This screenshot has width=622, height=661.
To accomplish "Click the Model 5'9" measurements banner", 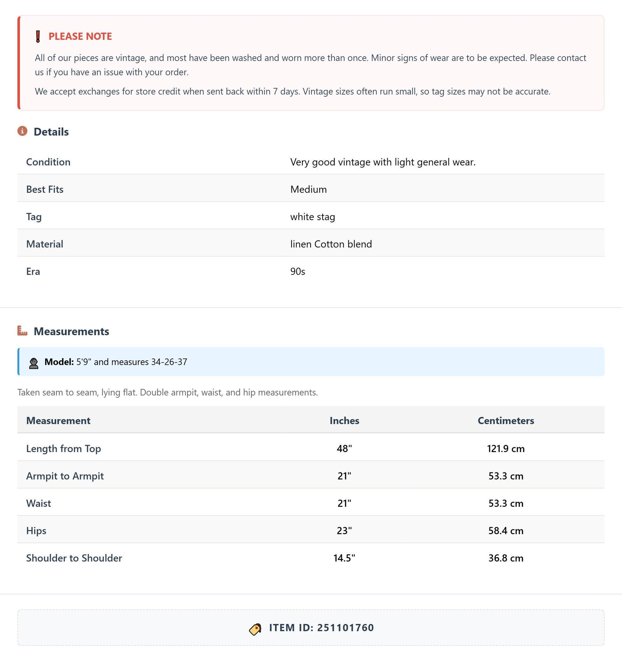I will click(x=311, y=362).
